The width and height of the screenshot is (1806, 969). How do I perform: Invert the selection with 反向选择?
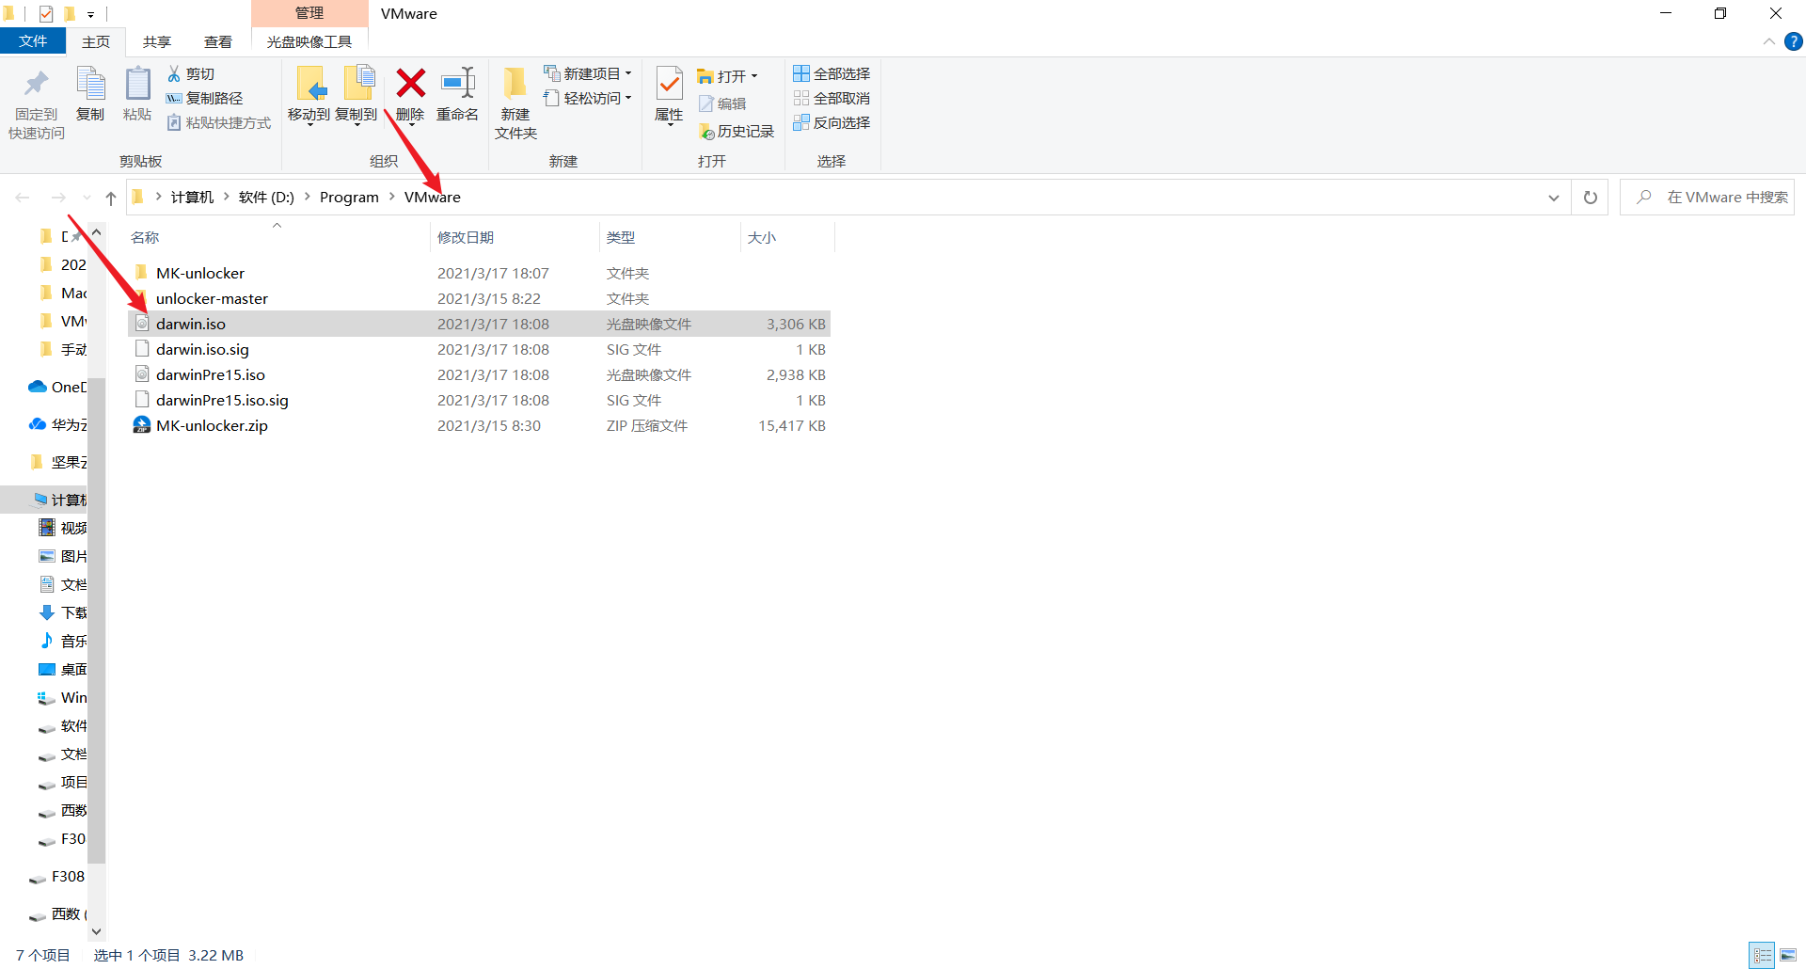point(832,122)
